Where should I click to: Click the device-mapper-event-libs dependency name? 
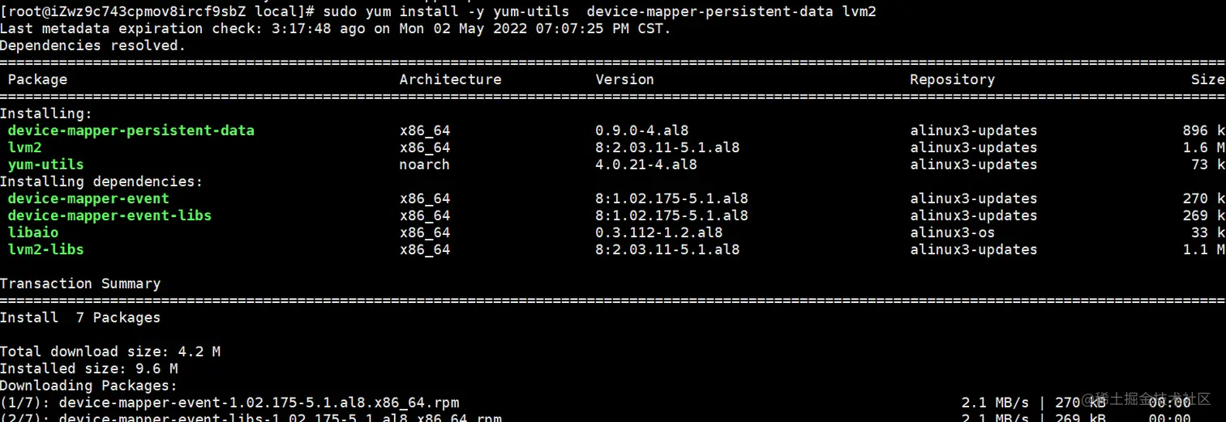[x=109, y=215]
